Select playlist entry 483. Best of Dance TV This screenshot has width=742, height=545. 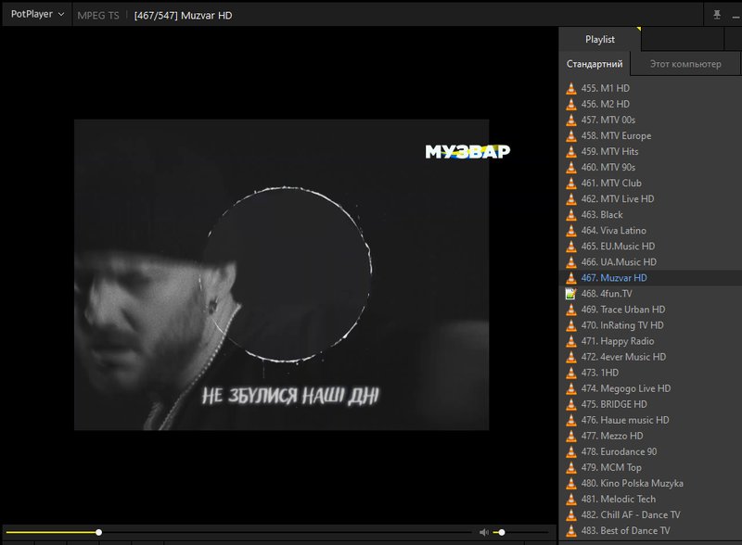(650, 531)
